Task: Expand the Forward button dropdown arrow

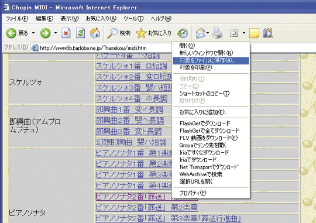Action: [56, 33]
